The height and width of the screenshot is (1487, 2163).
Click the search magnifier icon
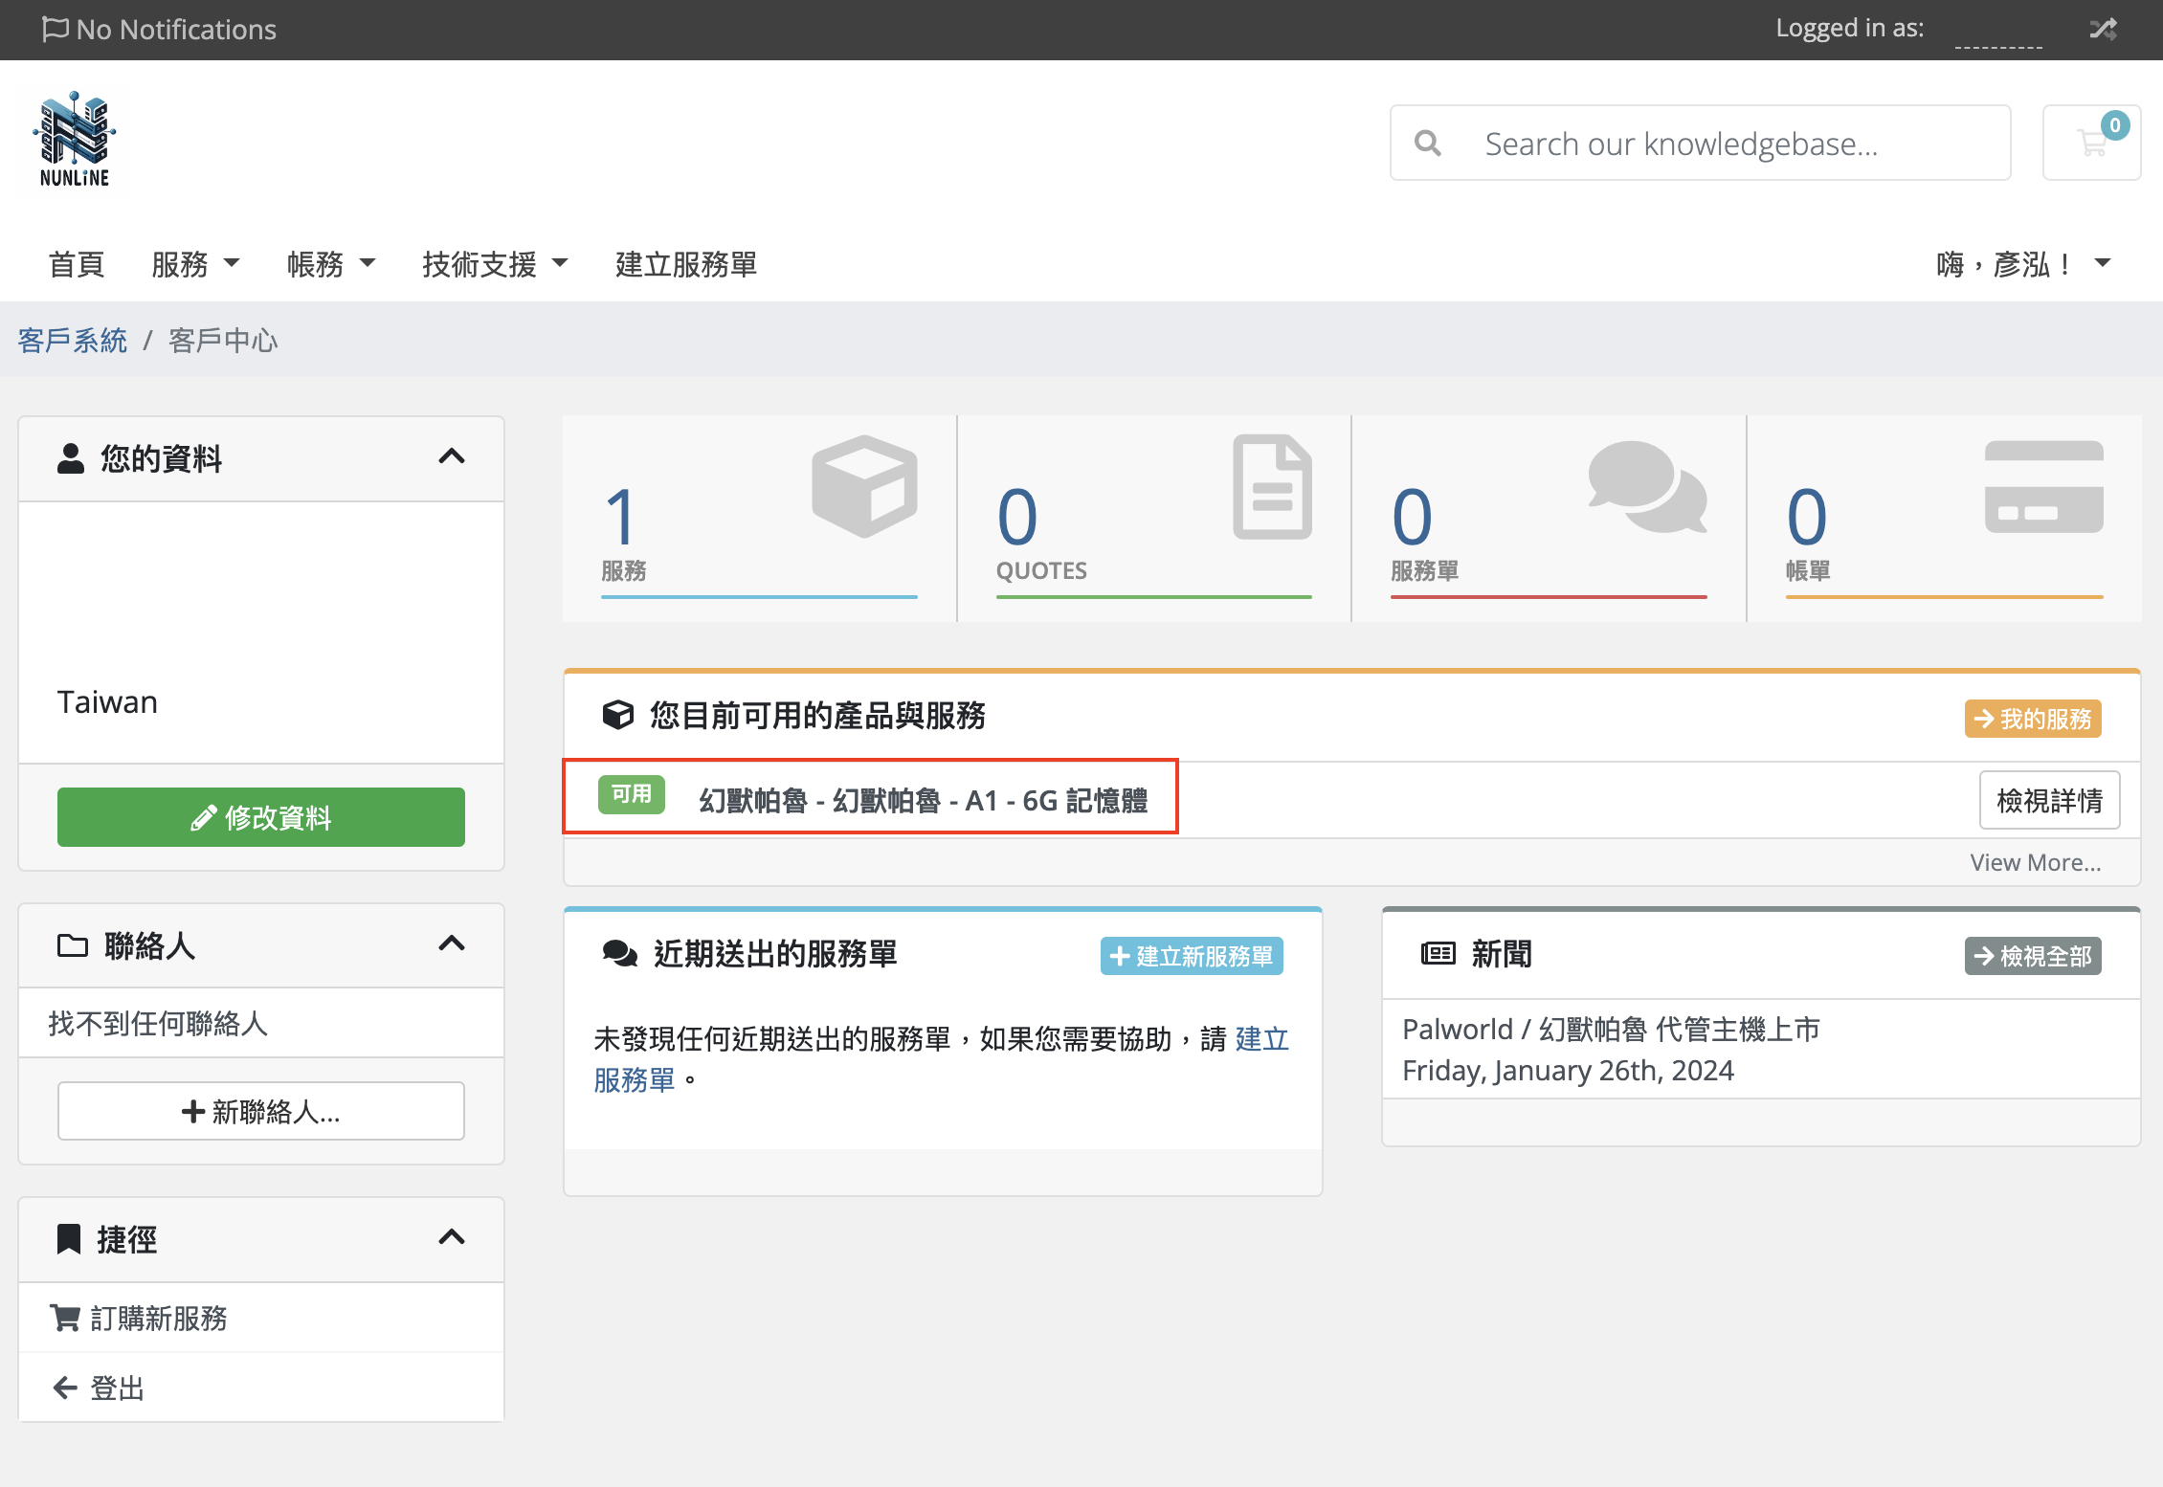(x=1428, y=144)
